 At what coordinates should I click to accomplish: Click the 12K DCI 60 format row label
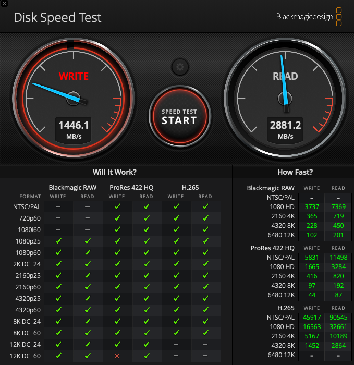pyautogui.click(x=25, y=356)
